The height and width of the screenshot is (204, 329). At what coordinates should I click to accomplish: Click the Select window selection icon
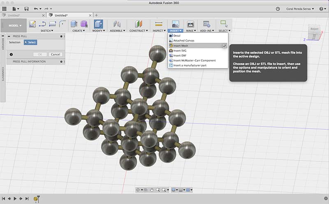[224, 24]
